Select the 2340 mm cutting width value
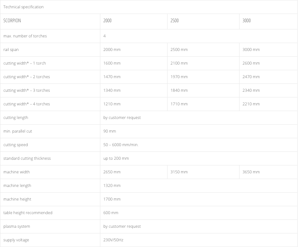This screenshot has height=247, width=298. 251,90
